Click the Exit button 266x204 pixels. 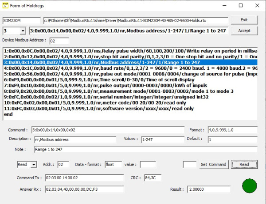(244, 20)
